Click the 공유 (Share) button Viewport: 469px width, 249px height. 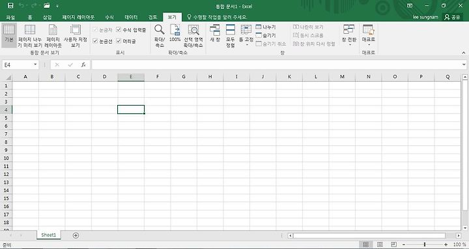point(452,17)
